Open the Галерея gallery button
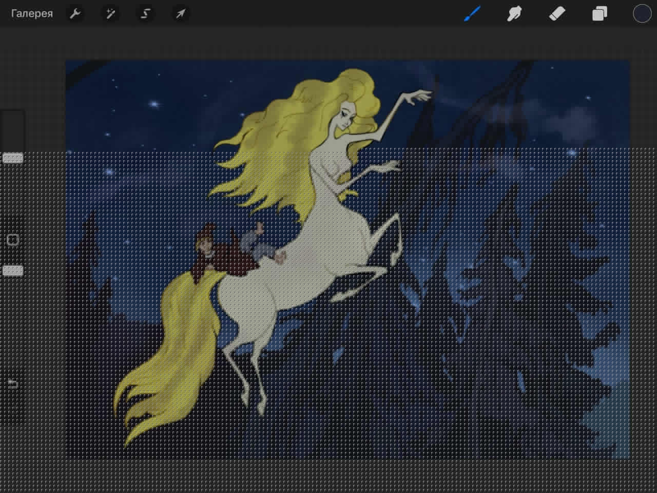The width and height of the screenshot is (657, 493). click(32, 14)
